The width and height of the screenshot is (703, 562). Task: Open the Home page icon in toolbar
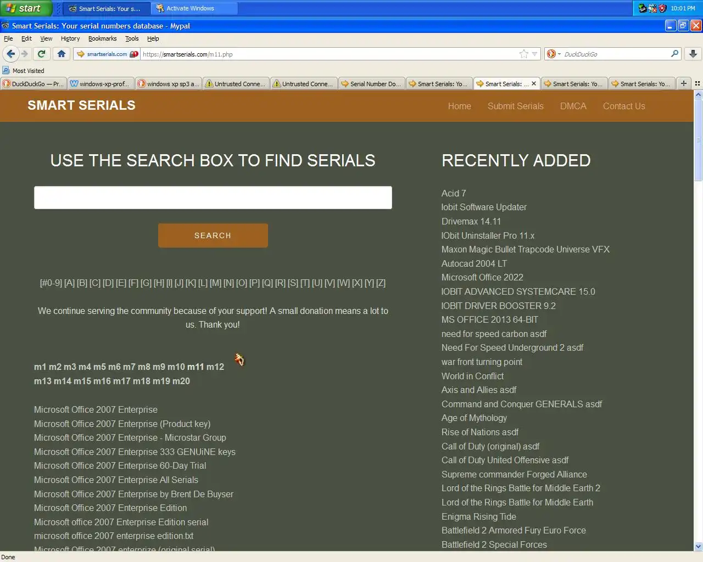[x=62, y=54]
